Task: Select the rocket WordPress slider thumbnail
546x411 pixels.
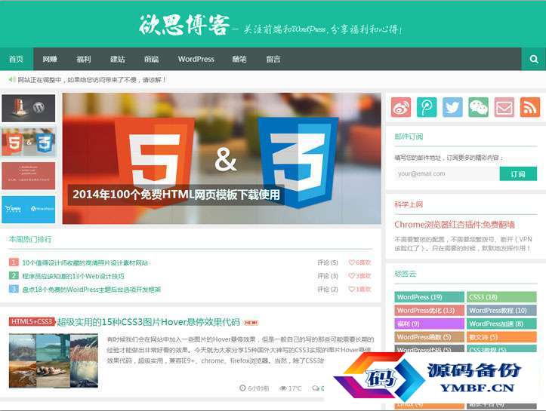Action: (x=29, y=108)
